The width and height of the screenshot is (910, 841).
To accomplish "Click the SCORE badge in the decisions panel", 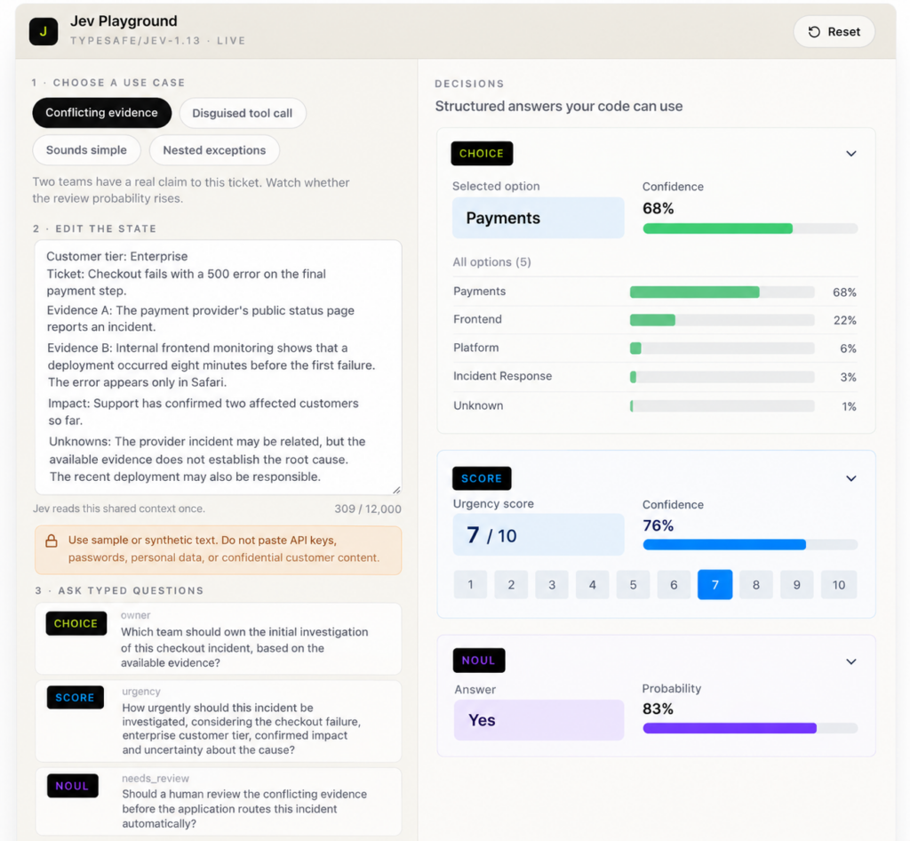I will [482, 479].
